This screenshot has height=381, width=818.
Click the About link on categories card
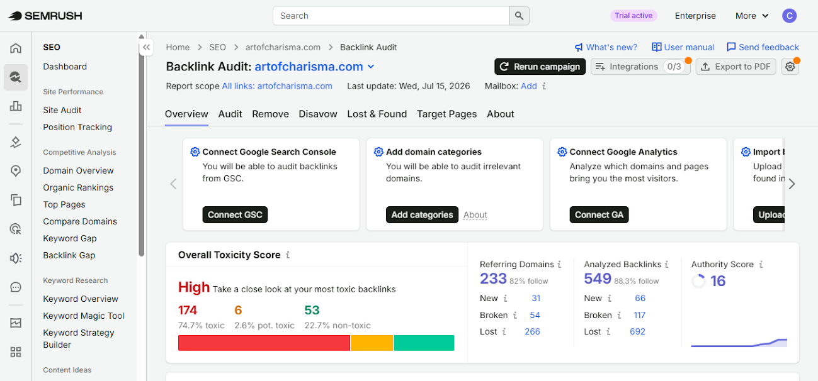coord(475,215)
